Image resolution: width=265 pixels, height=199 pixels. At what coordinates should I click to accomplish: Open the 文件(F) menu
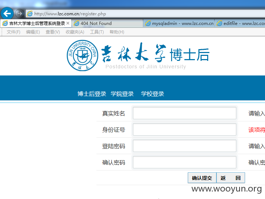click(13, 32)
